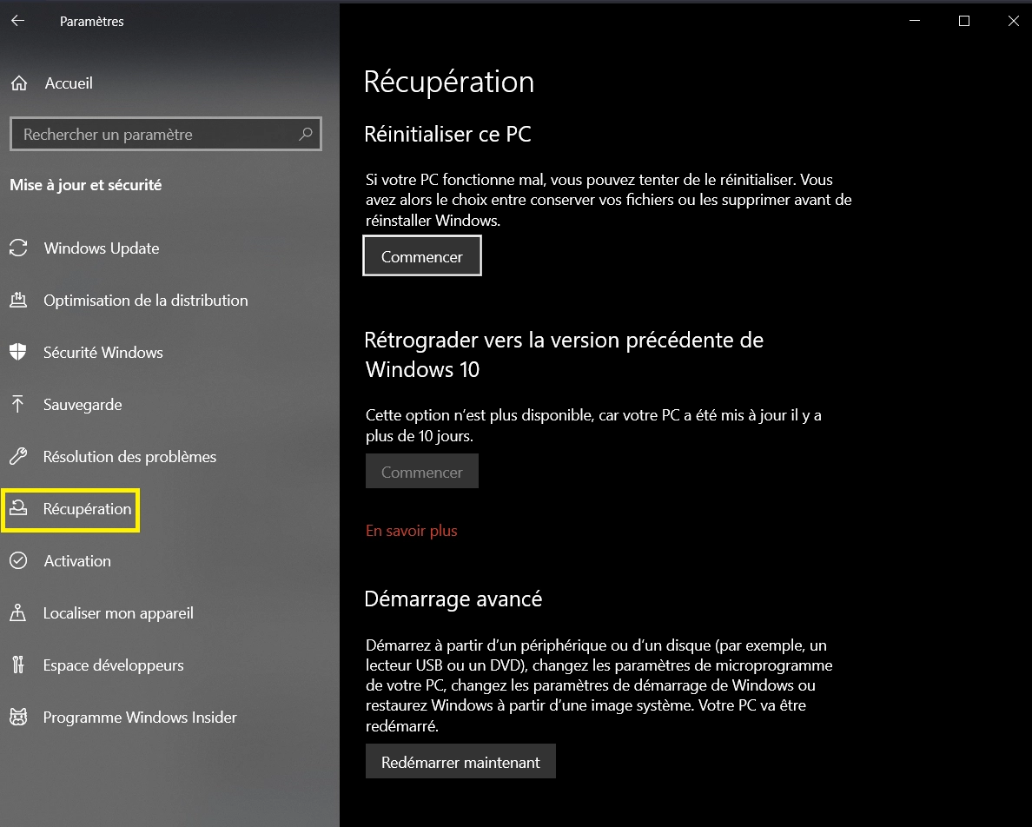Click the Mise à jour et sécurité title
The image size is (1032, 827).
click(x=85, y=185)
